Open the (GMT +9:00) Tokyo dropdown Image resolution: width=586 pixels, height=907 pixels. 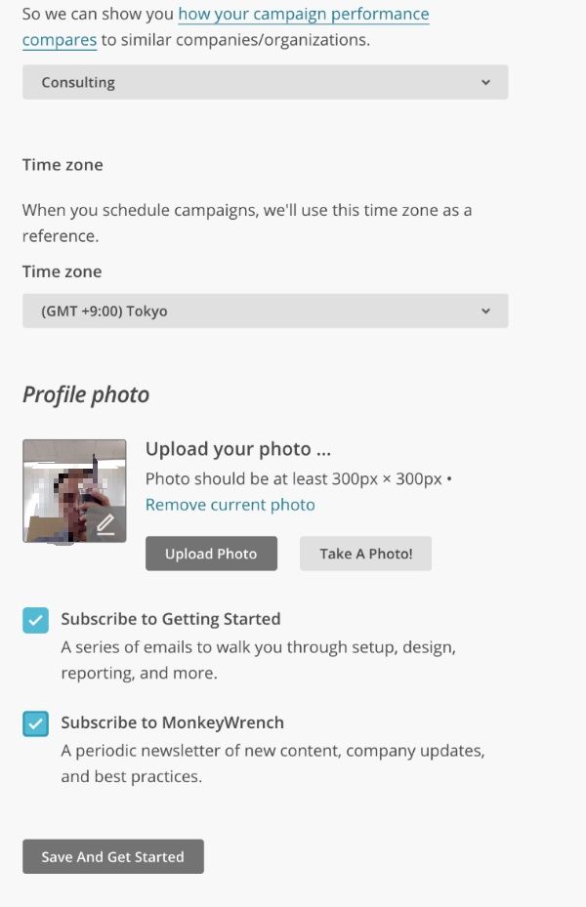click(x=265, y=311)
